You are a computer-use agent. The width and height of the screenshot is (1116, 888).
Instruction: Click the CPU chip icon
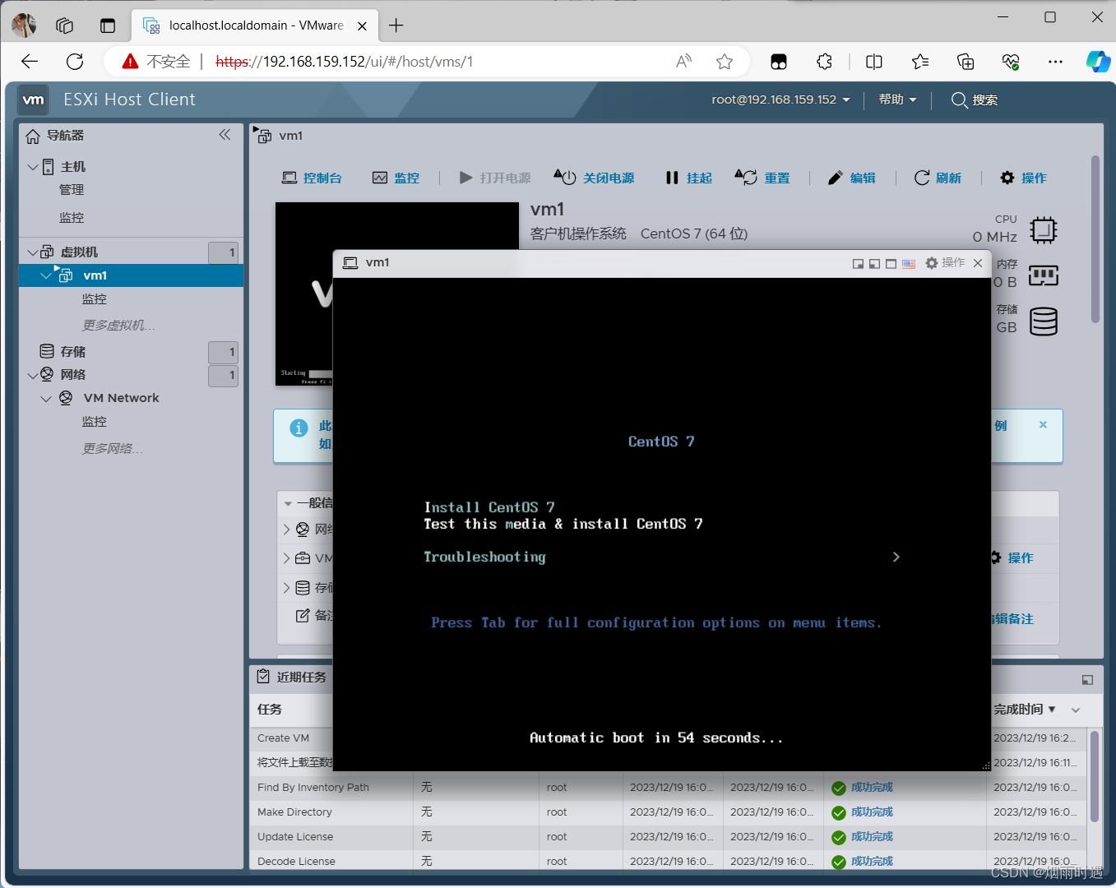click(1044, 230)
